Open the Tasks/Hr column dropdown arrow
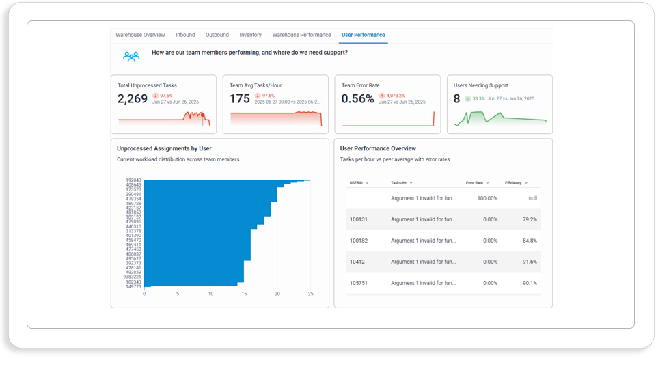Image resolution: width=656 pixels, height=369 pixels. point(411,183)
